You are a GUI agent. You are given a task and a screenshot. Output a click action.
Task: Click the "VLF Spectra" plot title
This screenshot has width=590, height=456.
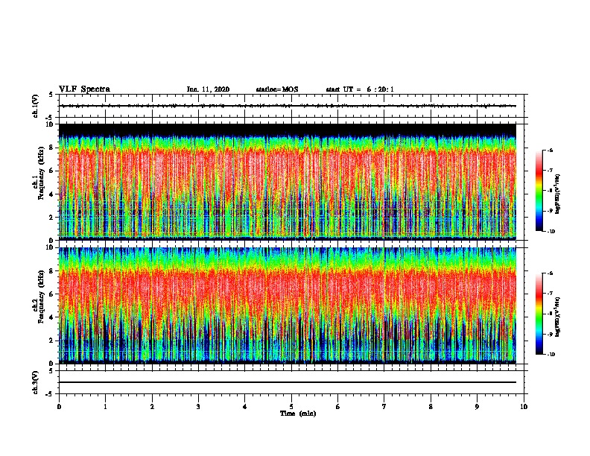coord(84,89)
